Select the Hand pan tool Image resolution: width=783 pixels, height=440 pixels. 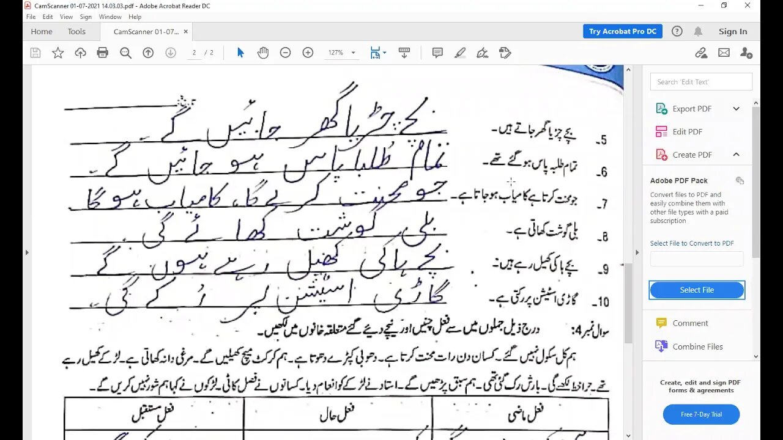pyautogui.click(x=263, y=53)
